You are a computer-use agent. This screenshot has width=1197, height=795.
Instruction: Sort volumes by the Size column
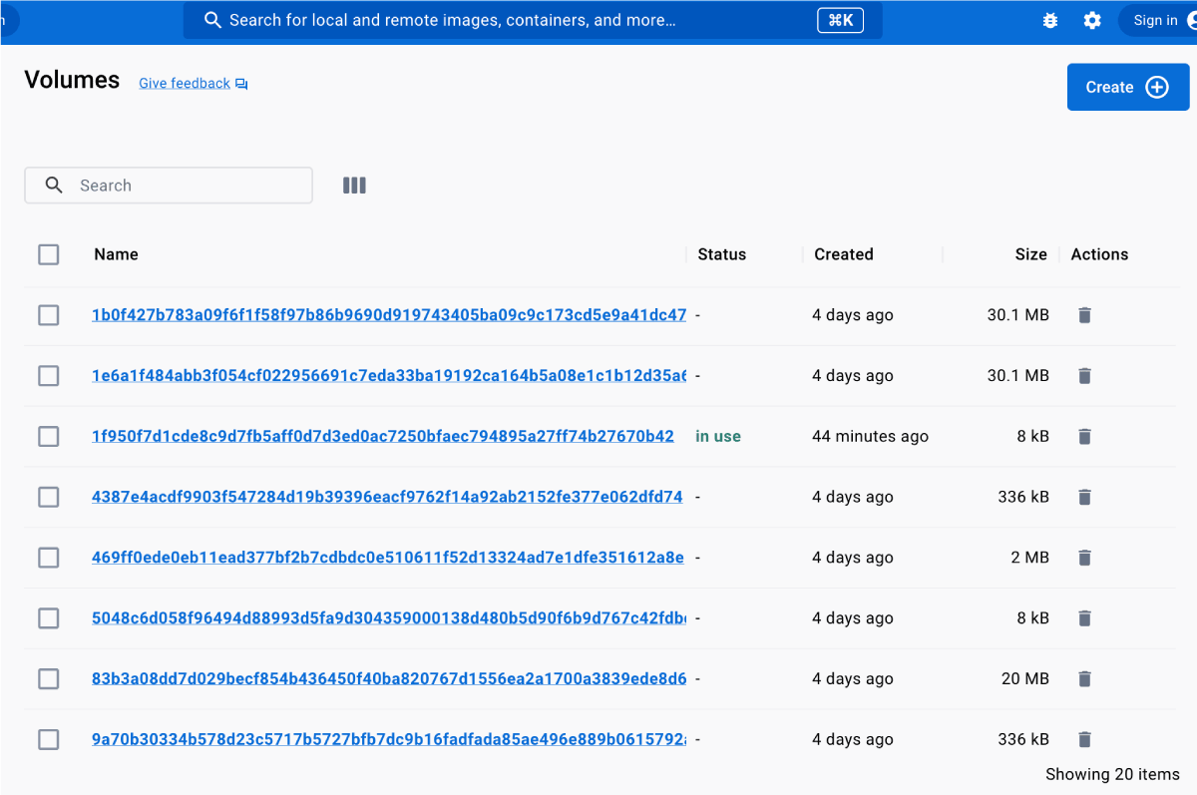tap(1030, 254)
